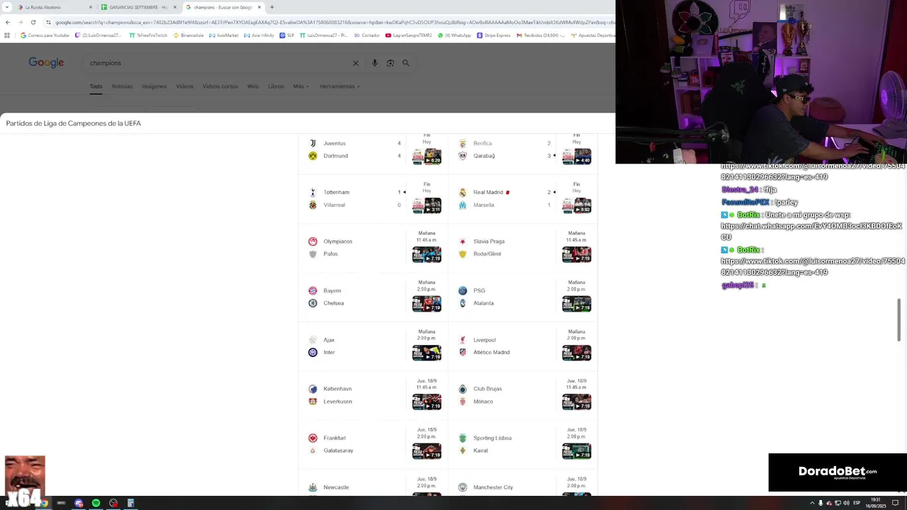Play Juventus vs Dortmund highlights thumbnail

(x=427, y=157)
